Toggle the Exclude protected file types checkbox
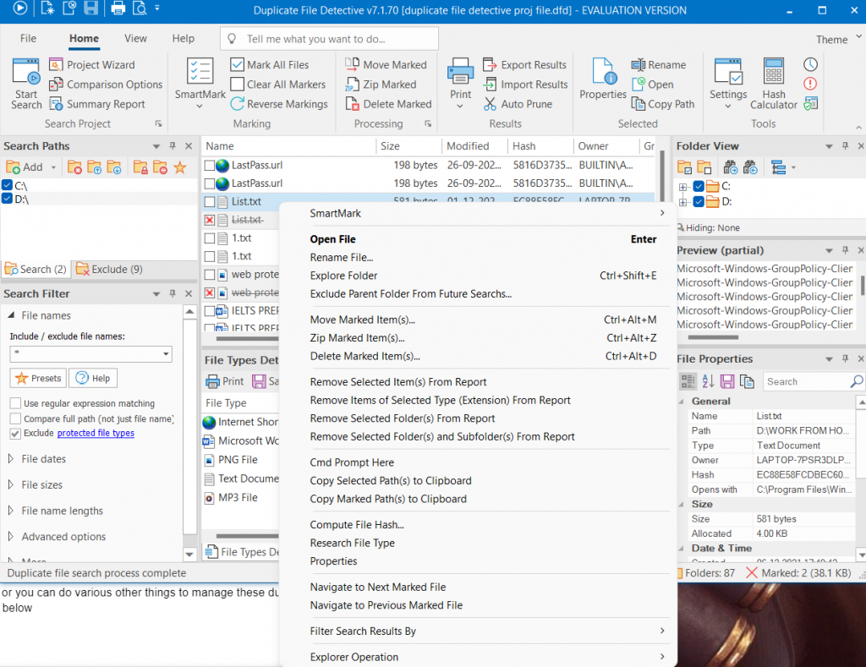866x667 pixels. pyautogui.click(x=15, y=434)
